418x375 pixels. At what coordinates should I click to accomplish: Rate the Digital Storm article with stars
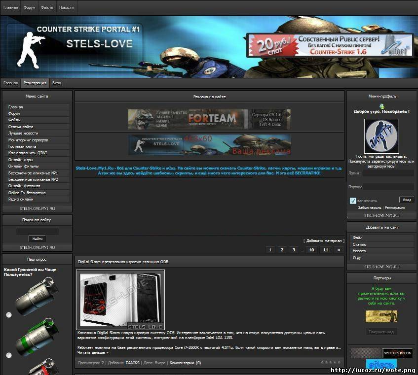pyautogui.click(x=331, y=362)
